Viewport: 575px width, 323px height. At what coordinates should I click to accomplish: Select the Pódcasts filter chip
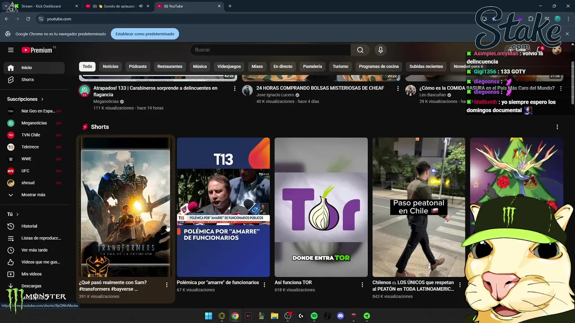137,66
